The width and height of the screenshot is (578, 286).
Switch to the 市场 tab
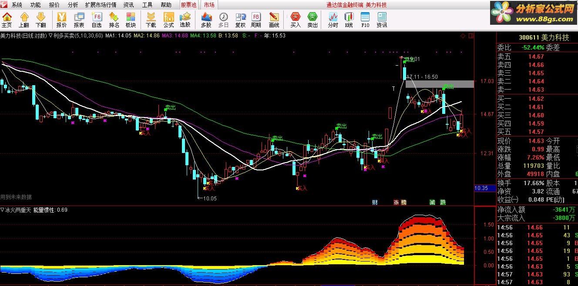209,5
